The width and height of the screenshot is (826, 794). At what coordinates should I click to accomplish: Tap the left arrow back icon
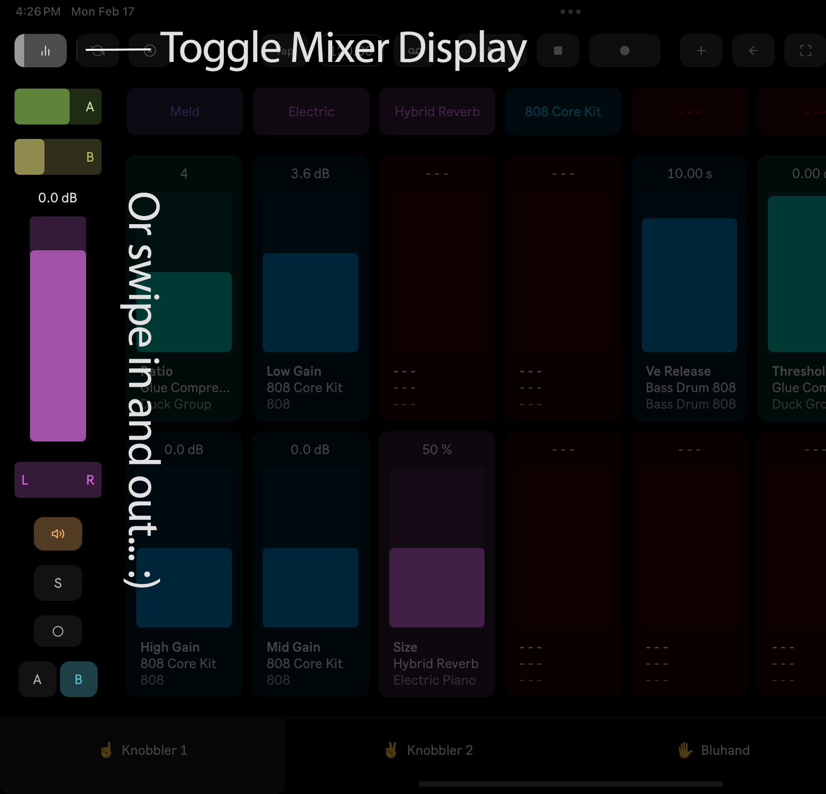pyautogui.click(x=753, y=50)
